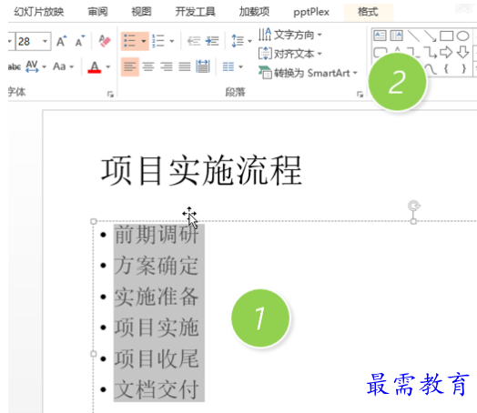Increase font size with large A button

62,41
